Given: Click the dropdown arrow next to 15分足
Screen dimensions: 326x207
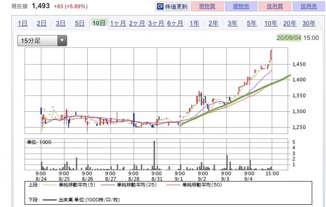Looking at the screenshot, I should tap(62, 41).
